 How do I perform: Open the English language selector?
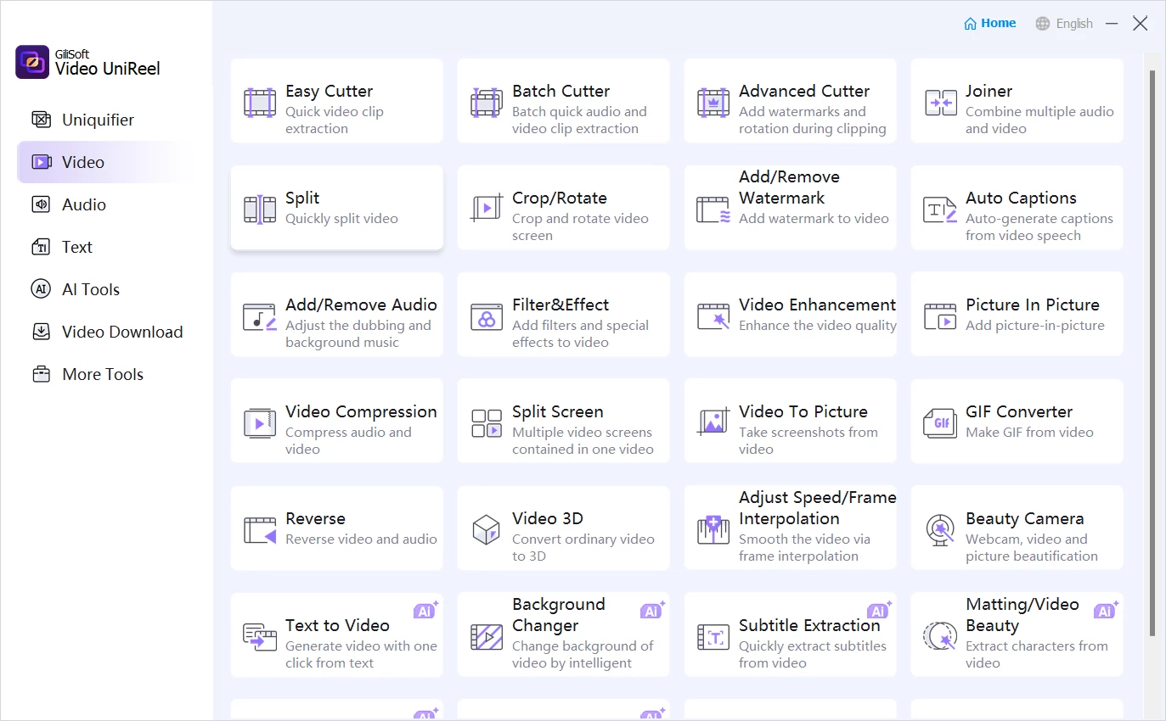[x=1064, y=24]
